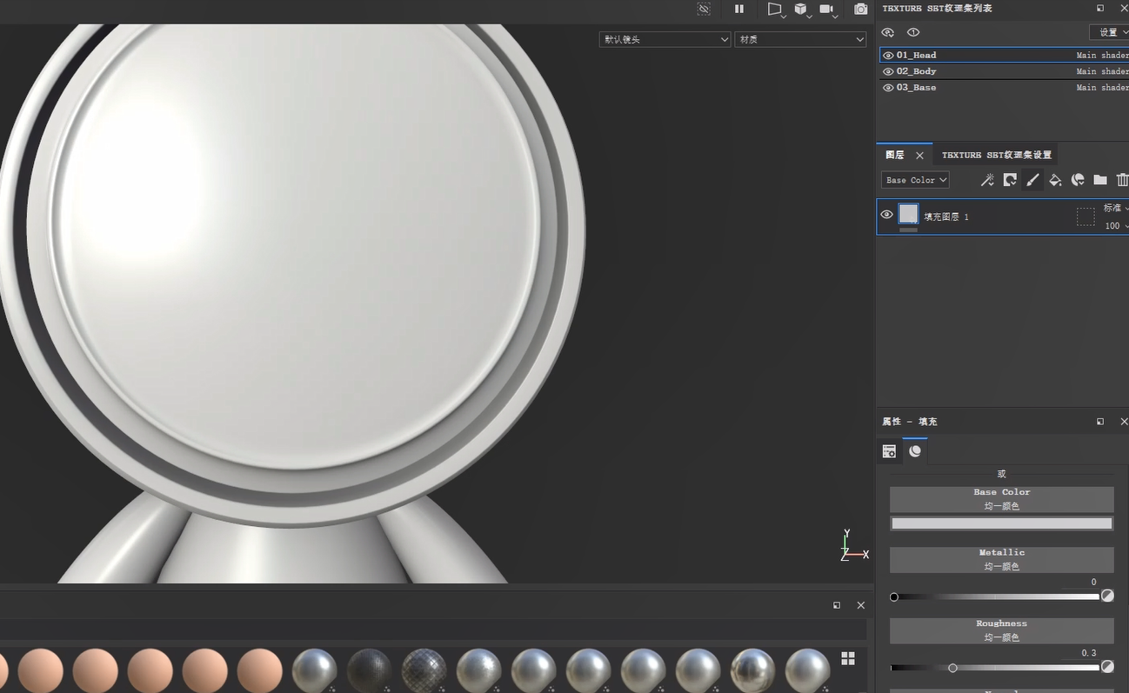Toggle visibility of 02_Body texture set

point(888,71)
